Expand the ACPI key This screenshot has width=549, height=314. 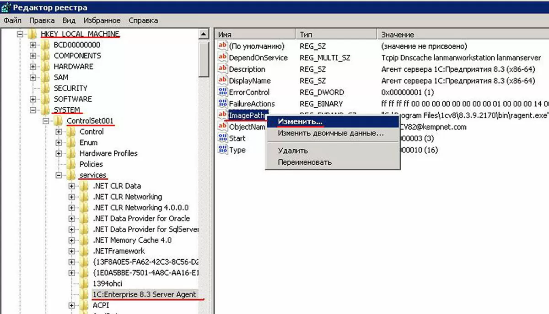(x=72, y=305)
